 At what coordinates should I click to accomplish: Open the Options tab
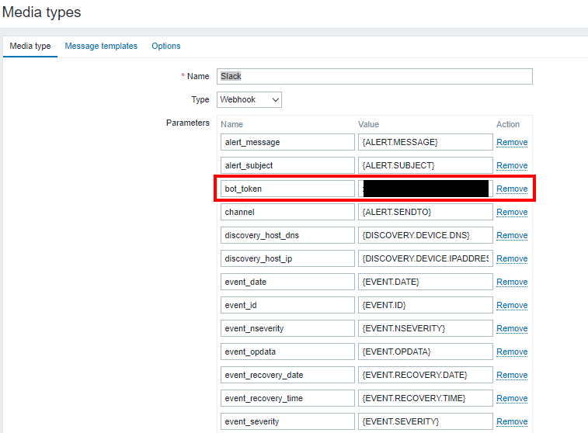point(165,46)
